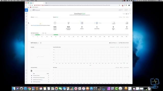Open Finder from the dock
163x91 pixels.
13,88
